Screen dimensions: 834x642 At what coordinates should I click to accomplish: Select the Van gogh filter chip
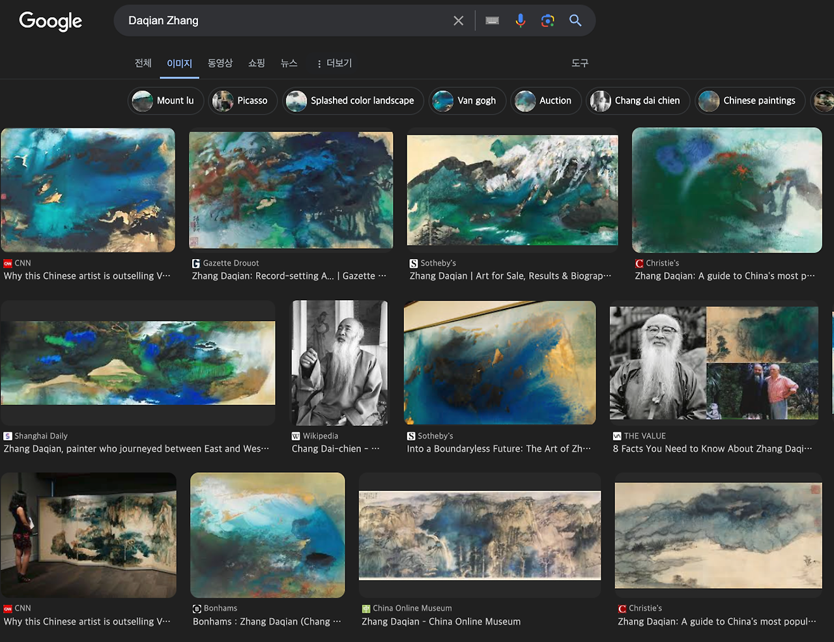click(x=467, y=101)
